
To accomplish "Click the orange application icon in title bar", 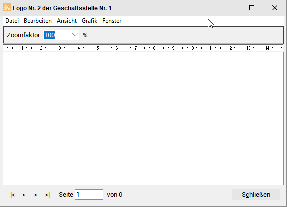I will coord(7,8).
